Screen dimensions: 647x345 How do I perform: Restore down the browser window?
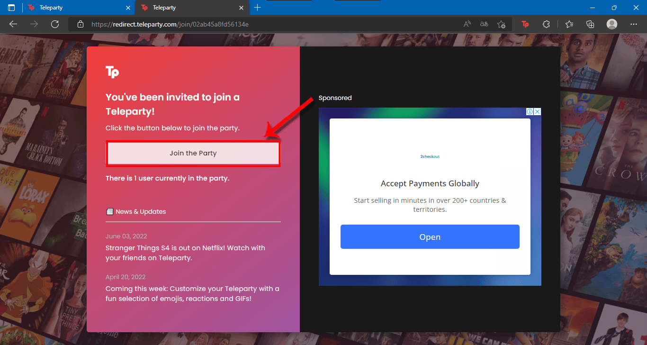pyautogui.click(x=614, y=8)
